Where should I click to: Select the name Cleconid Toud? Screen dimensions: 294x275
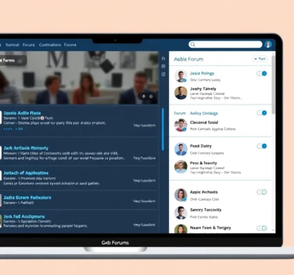click(x=204, y=122)
